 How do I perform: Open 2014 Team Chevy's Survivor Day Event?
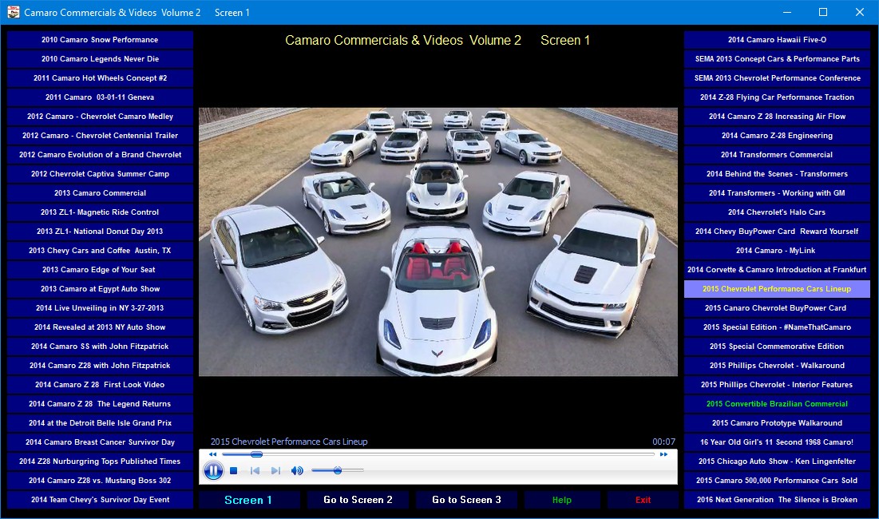pyautogui.click(x=100, y=499)
